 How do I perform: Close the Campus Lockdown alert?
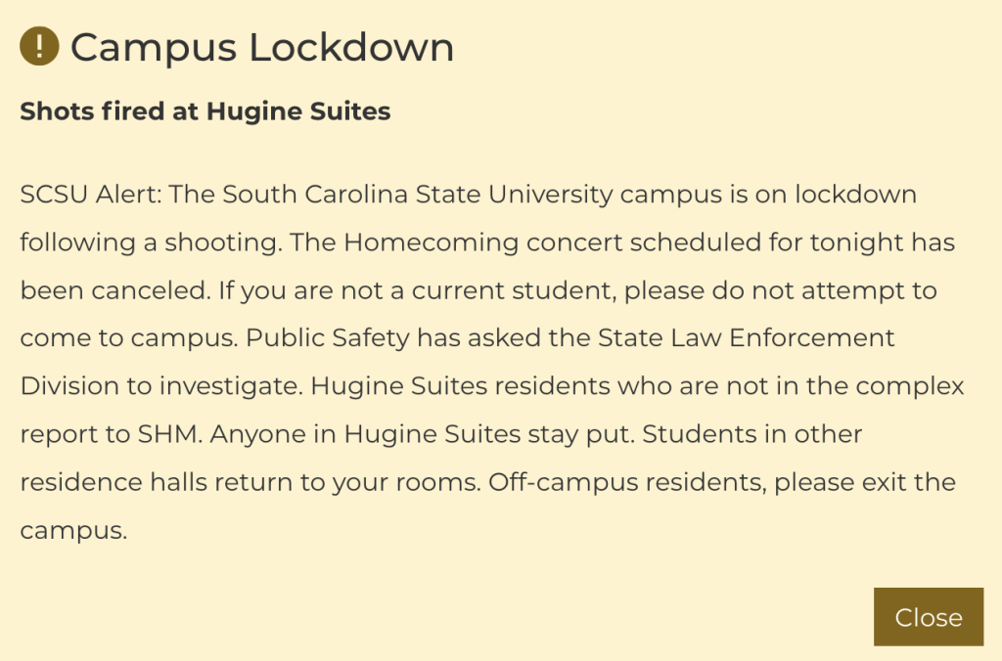[928, 617]
